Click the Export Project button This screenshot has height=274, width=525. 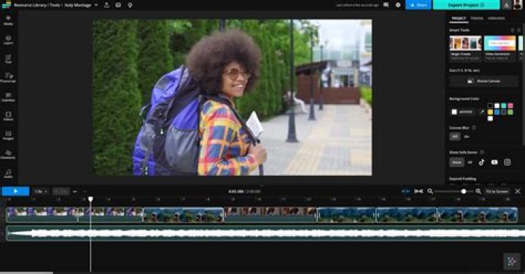pyautogui.click(x=466, y=5)
